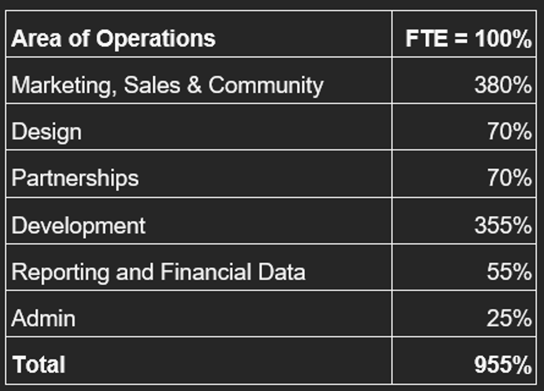544x391 pixels.
Task: Click the 55% value cell
Action: point(509,272)
